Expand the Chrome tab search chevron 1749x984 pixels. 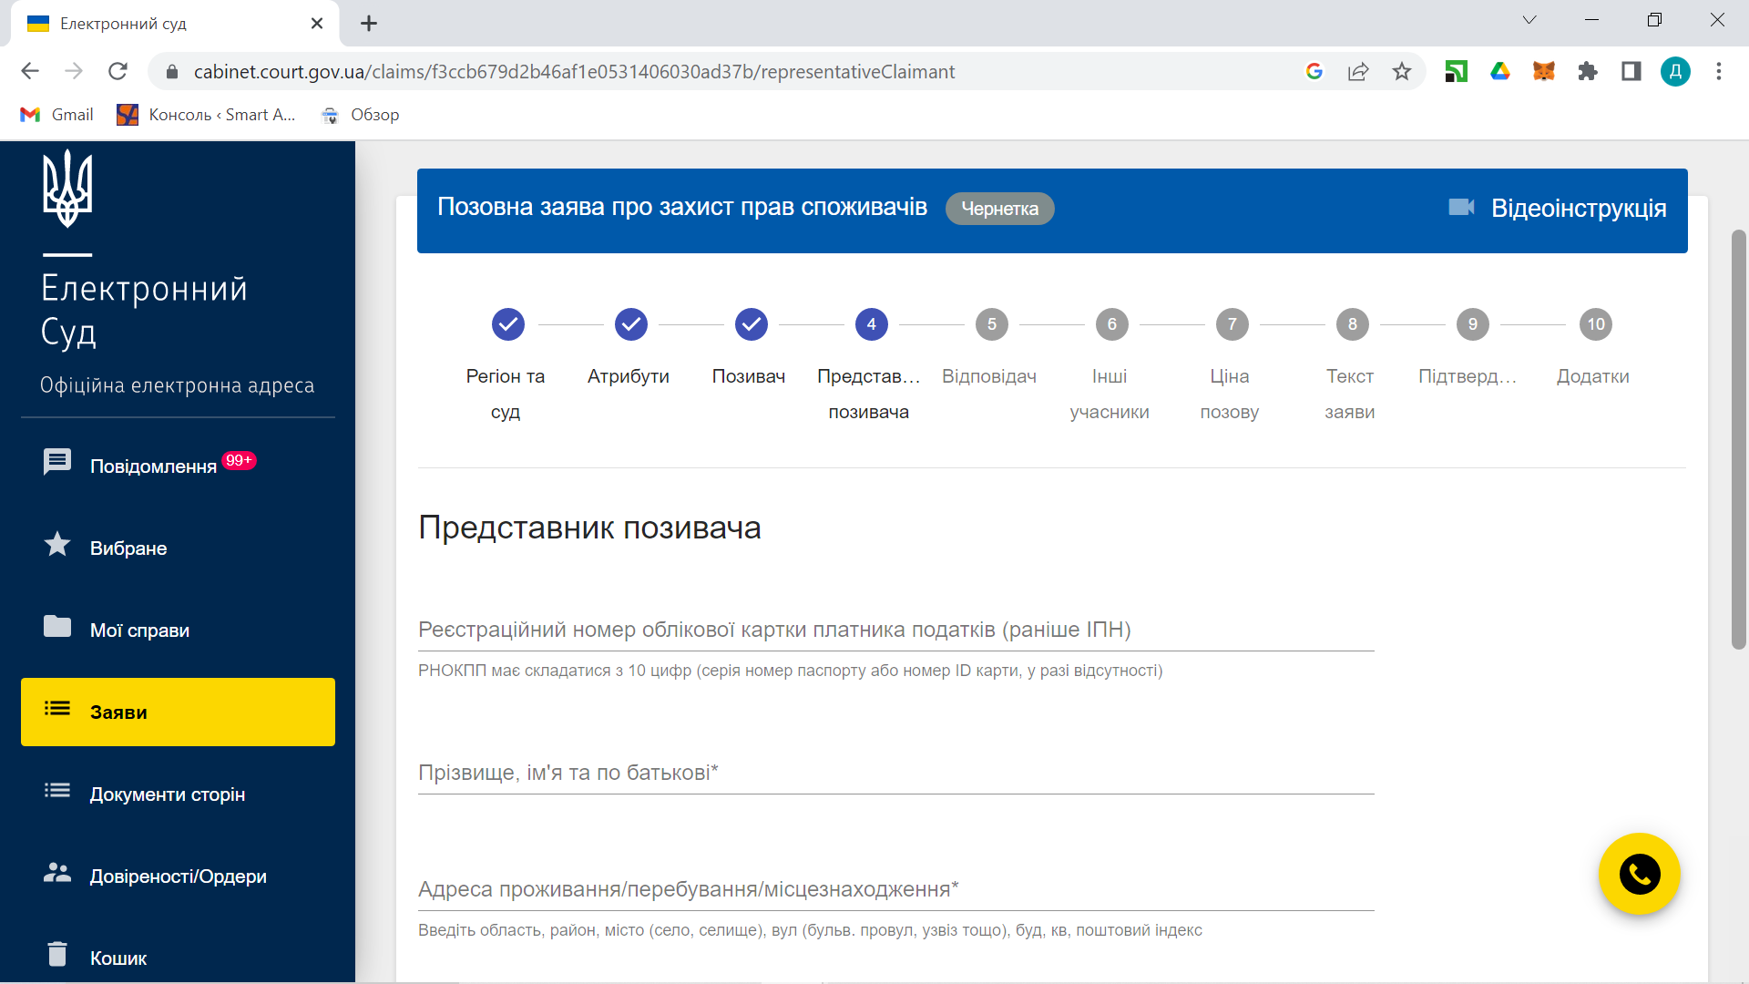1529,20
